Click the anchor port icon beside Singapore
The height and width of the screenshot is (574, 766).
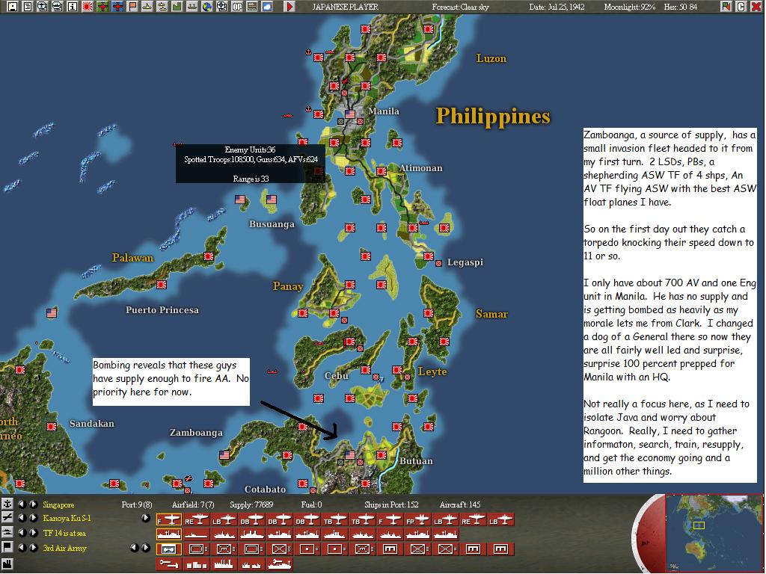(7, 504)
